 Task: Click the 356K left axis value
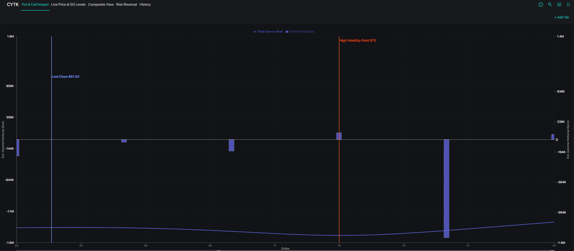pos(10,117)
